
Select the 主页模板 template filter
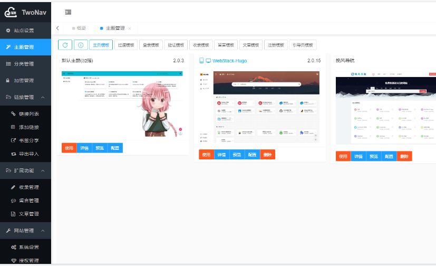pos(101,45)
